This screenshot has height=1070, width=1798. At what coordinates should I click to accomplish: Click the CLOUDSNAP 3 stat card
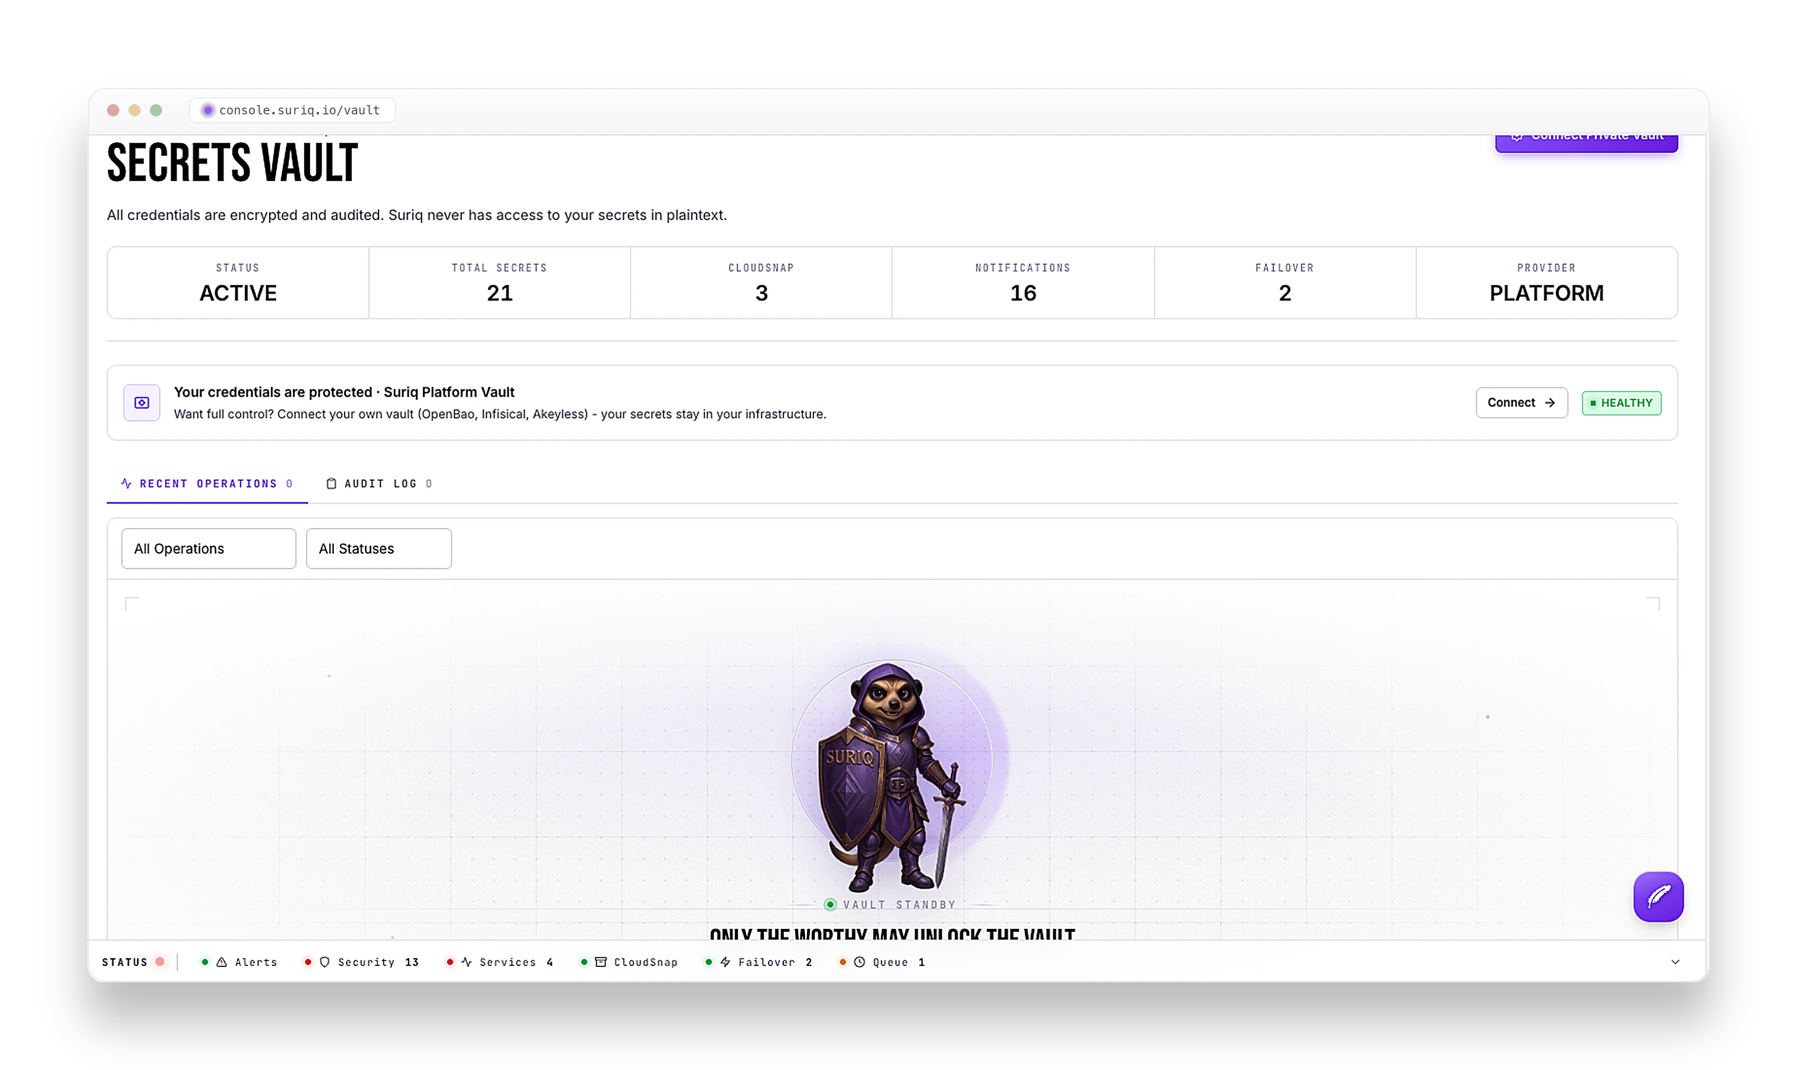(761, 283)
